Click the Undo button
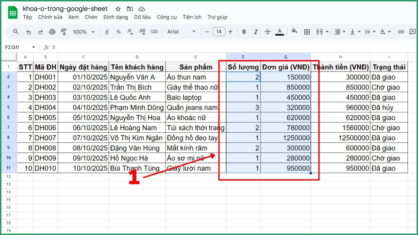Screen dimensions: 418x235 [29, 32]
